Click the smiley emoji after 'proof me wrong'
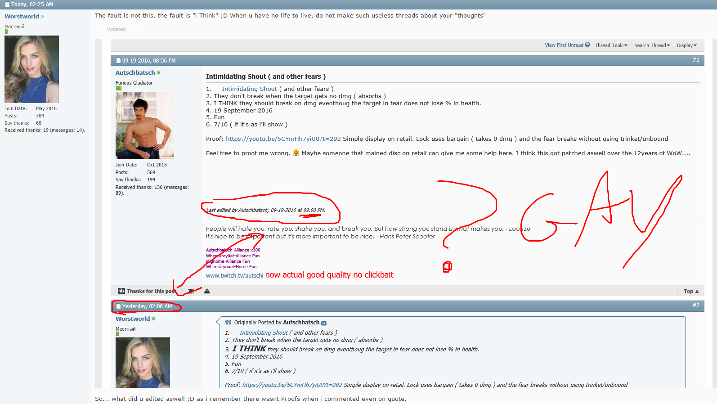The height and width of the screenshot is (404, 717). click(296, 153)
